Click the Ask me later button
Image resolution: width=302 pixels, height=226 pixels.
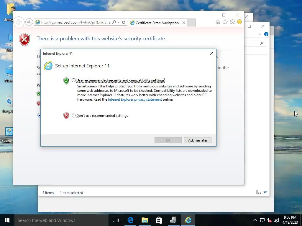pos(198,140)
